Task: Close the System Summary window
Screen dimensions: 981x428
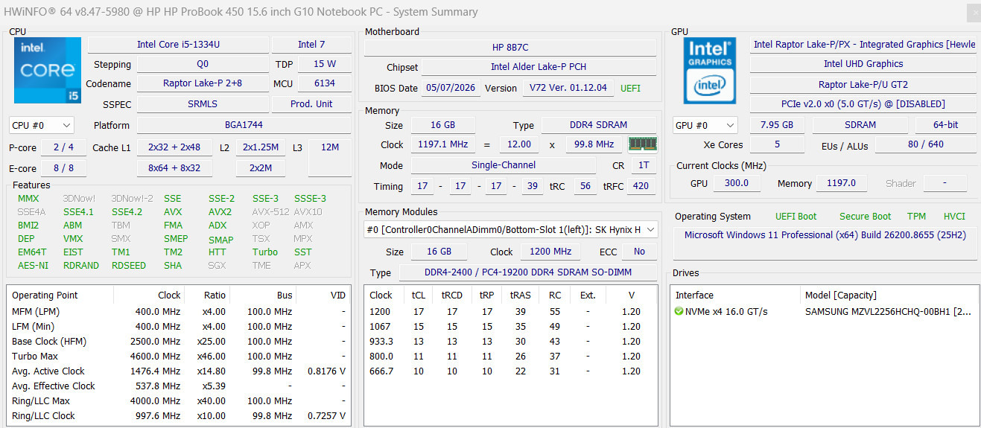Action: tap(973, 13)
